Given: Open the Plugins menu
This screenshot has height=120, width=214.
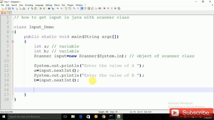Looking at the screenshot, I should (x=71, y=5).
